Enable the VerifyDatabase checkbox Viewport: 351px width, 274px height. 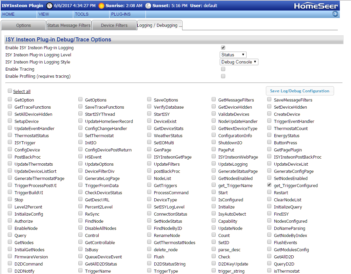(x=149, y=106)
